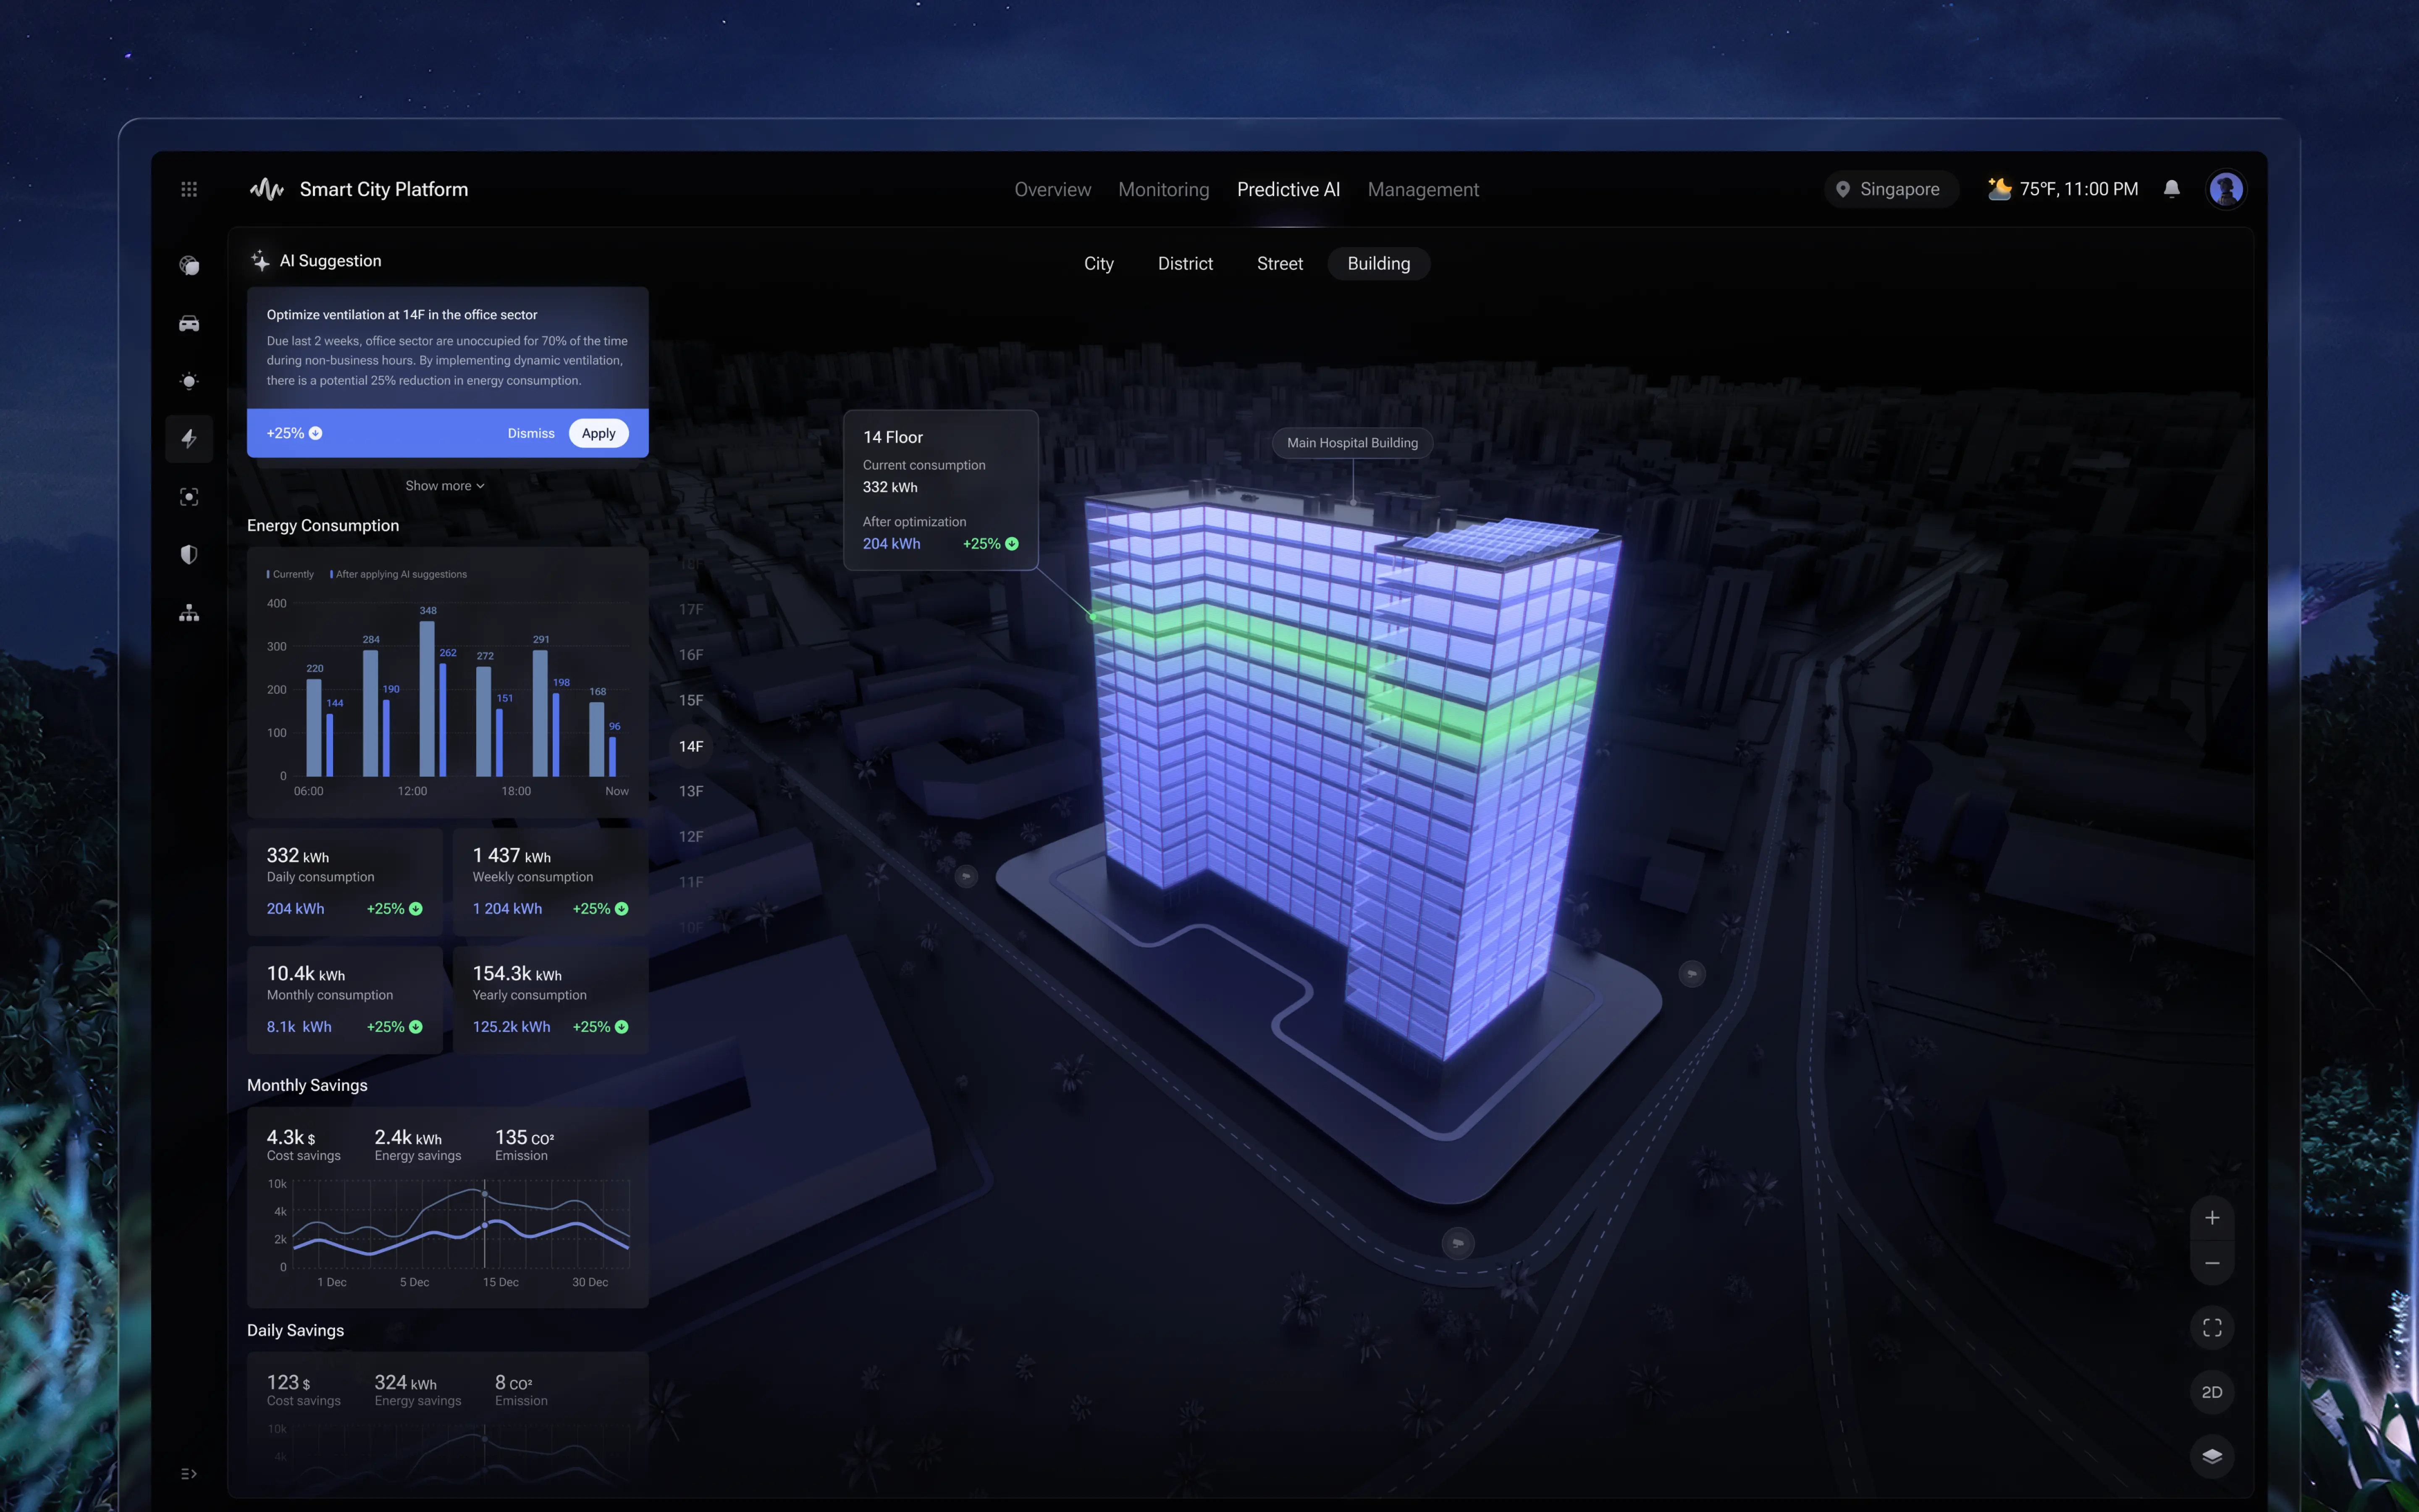Viewport: 2419px width, 1512px height.
Task: Select floor 15F in floor selector
Action: tap(691, 700)
